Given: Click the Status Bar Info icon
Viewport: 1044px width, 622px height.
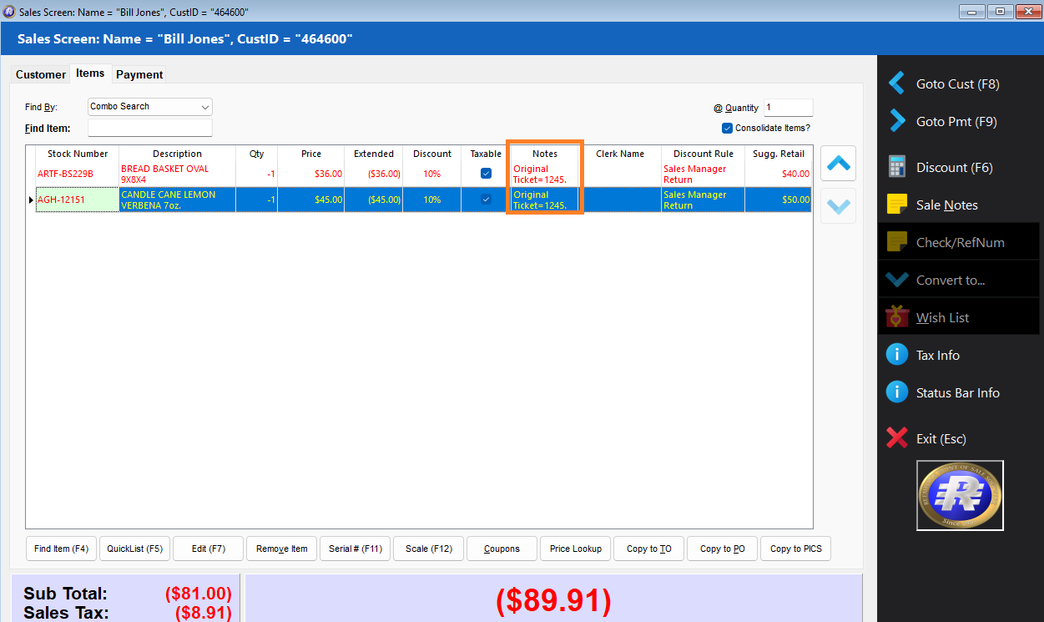Looking at the screenshot, I should (897, 392).
